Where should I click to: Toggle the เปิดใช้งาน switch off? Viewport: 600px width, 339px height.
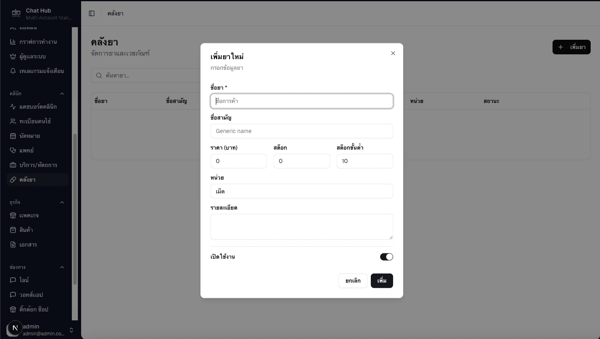(x=386, y=257)
